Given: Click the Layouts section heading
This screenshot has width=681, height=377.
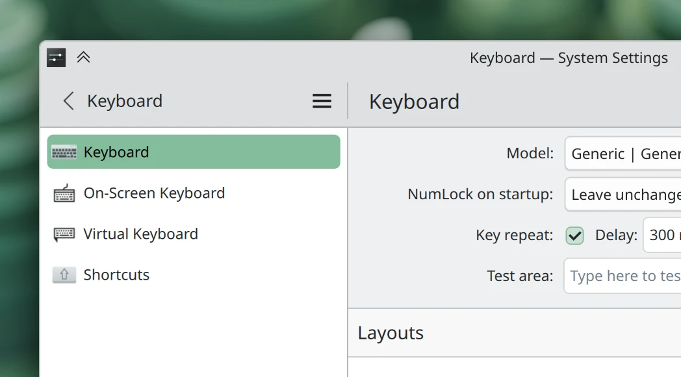Looking at the screenshot, I should click(x=391, y=333).
